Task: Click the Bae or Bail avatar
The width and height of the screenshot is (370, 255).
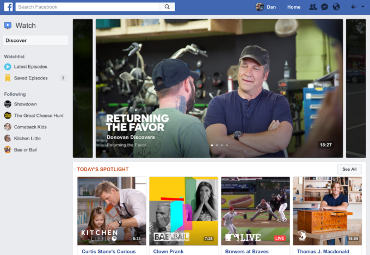Action: (x=8, y=150)
